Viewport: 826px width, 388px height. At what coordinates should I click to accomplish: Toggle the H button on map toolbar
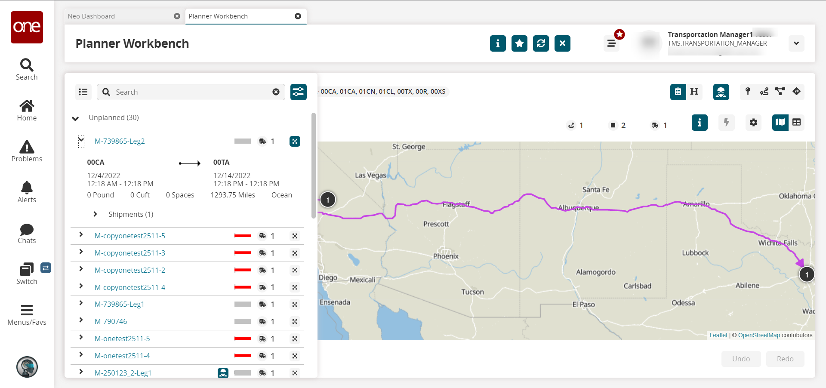click(x=694, y=92)
